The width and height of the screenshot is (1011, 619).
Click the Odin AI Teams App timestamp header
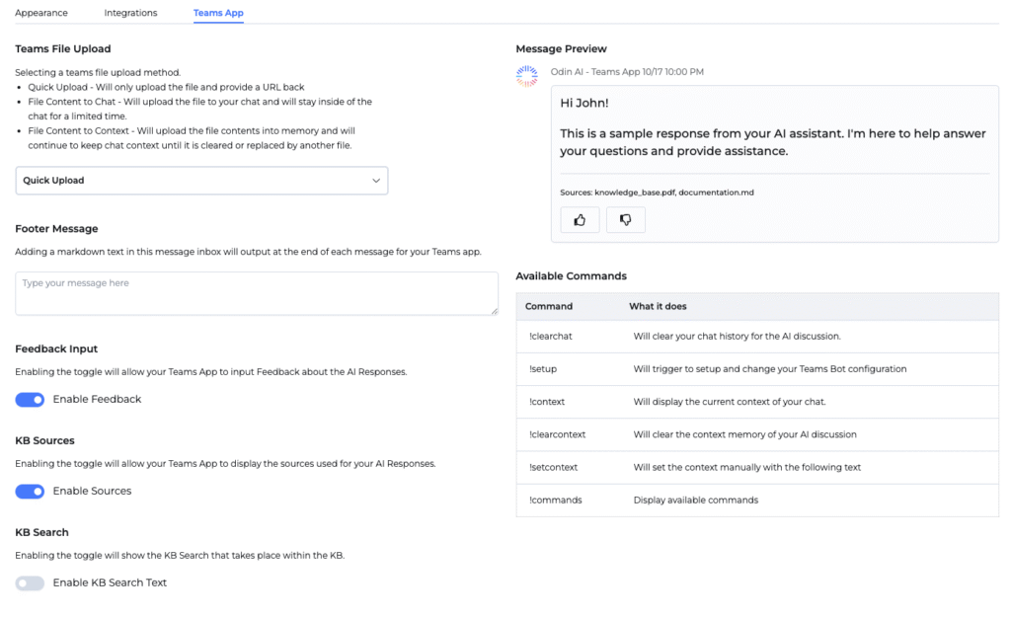click(627, 71)
